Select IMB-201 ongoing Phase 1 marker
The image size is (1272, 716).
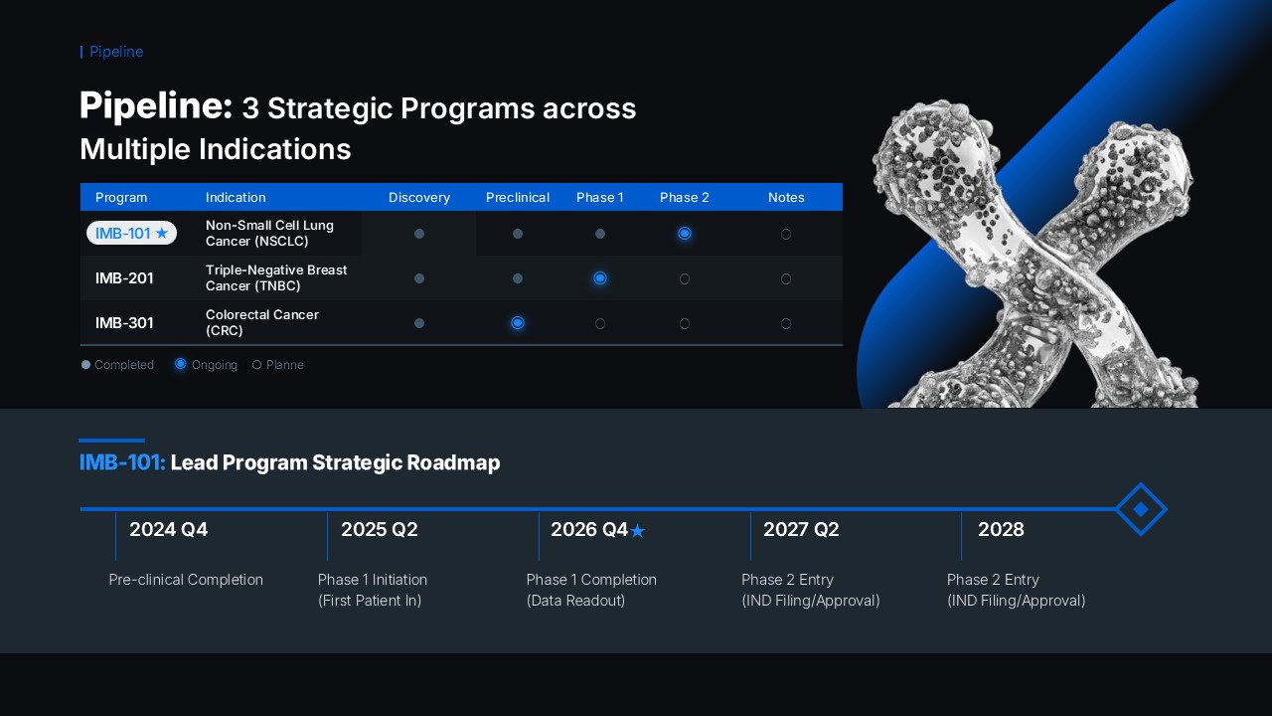[x=600, y=278]
